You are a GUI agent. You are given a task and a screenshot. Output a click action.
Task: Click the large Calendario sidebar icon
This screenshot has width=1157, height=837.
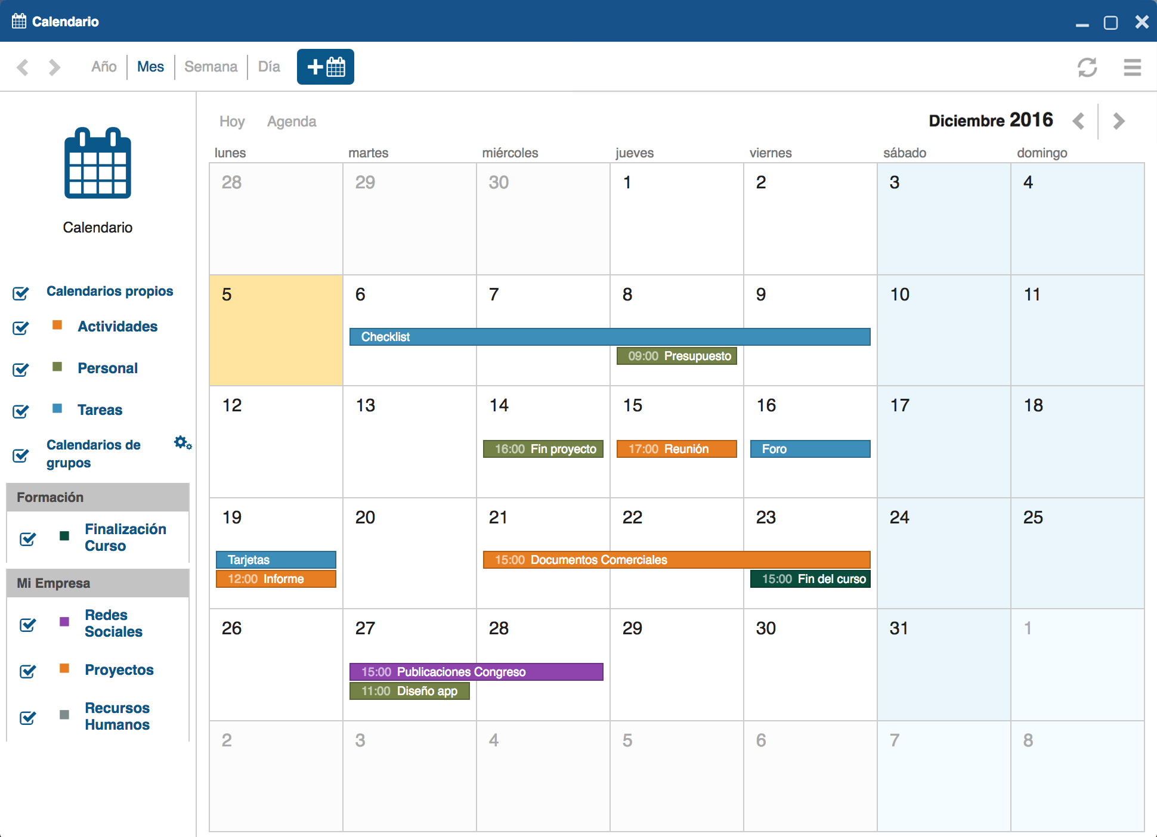[x=98, y=163]
